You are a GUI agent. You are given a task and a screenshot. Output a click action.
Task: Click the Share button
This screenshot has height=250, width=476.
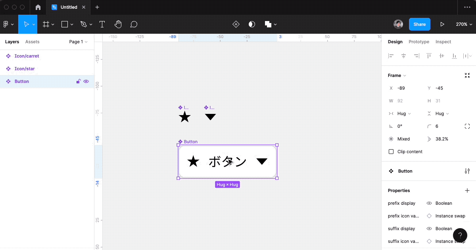(x=419, y=24)
